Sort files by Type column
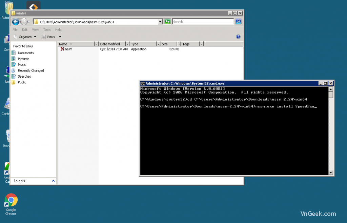The image size is (347, 223). (143, 44)
